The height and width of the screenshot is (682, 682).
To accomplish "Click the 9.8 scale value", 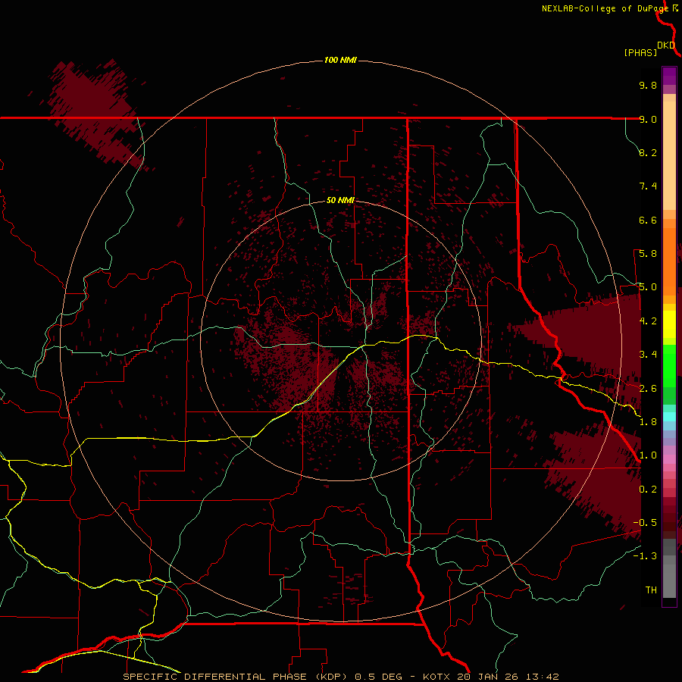I will pyautogui.click(x=648, y=85).
